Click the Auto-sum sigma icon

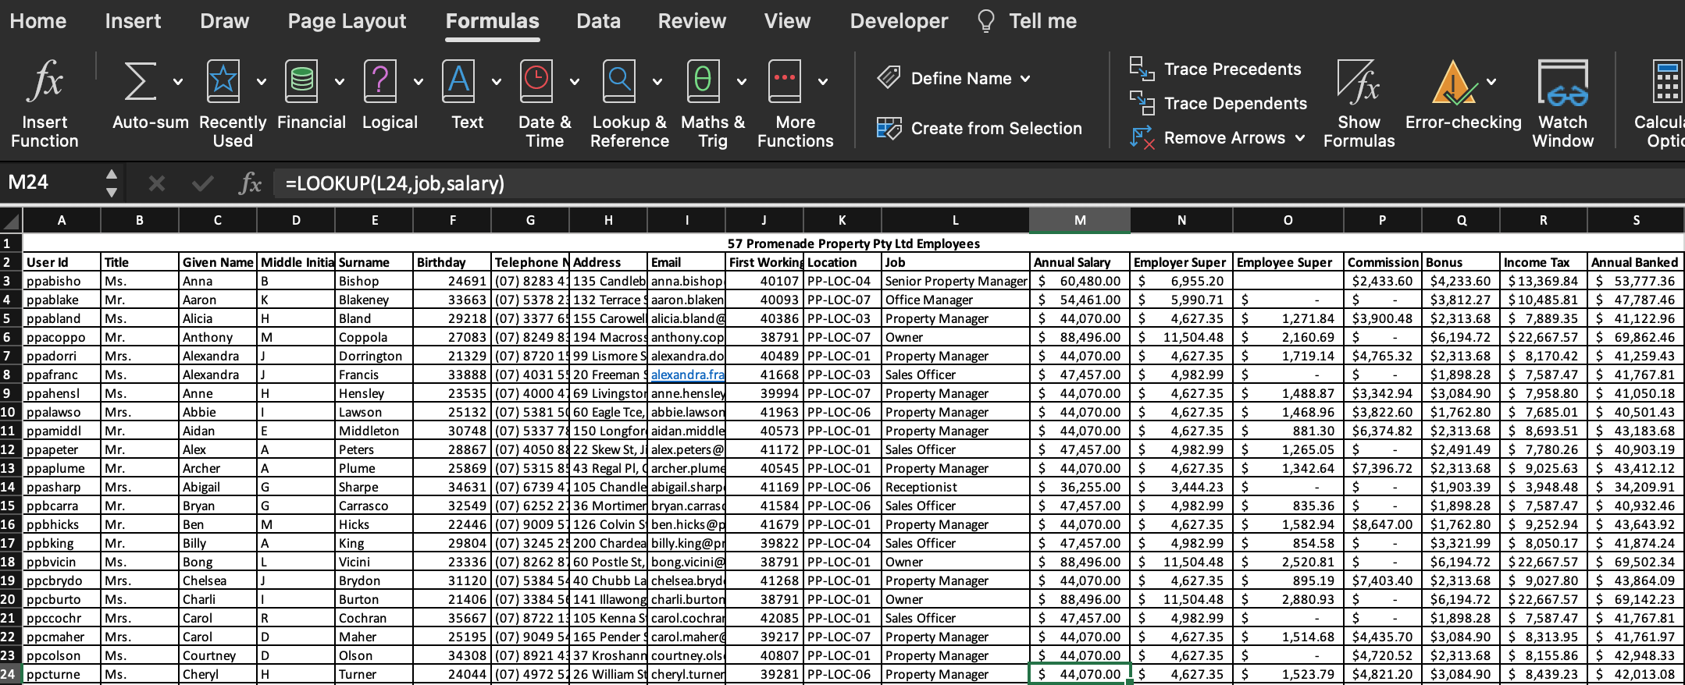click(140, 81)
